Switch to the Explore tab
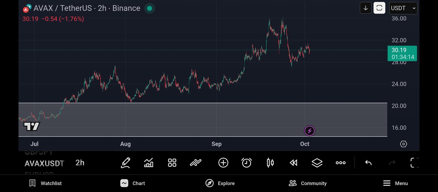The image size is (438, 192). (220, 183)
